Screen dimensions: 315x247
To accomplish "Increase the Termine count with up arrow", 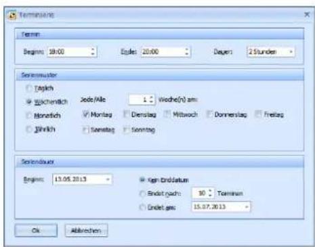I will tap(211, 191).
